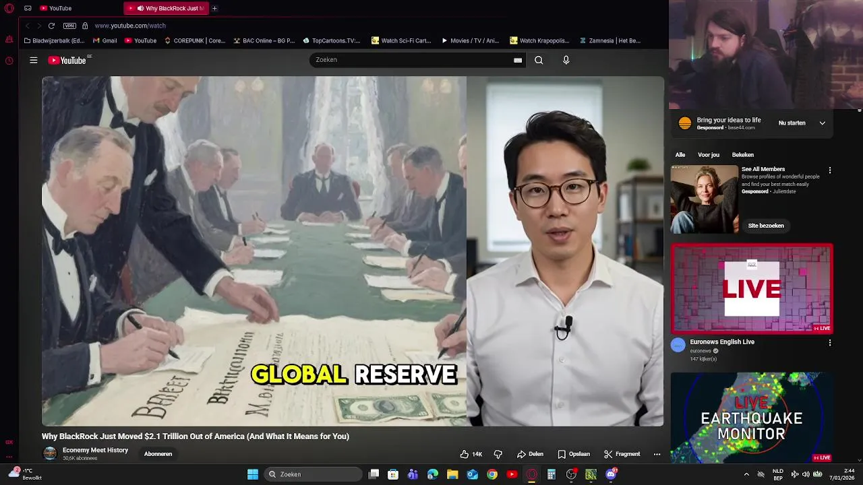Open the COREPUNK bookmark
The width and height of the screenshot is (863, 485).
[x=195, y=40]
